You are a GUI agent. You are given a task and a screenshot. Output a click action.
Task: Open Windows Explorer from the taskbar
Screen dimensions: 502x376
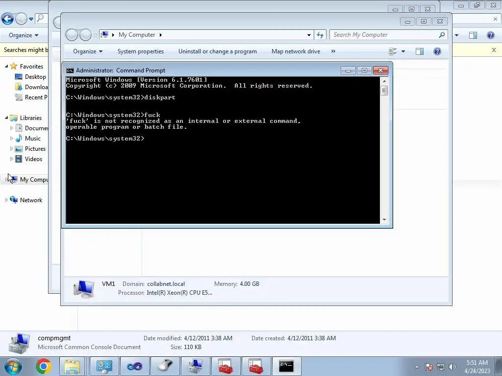tap(73, 366)
